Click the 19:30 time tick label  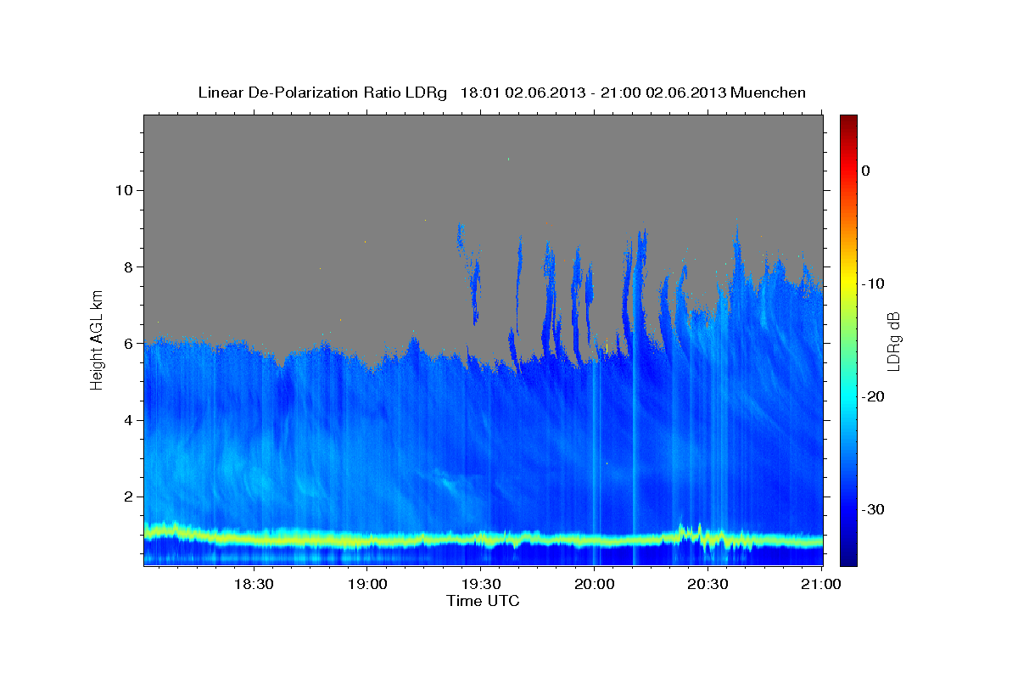(480, 584)
